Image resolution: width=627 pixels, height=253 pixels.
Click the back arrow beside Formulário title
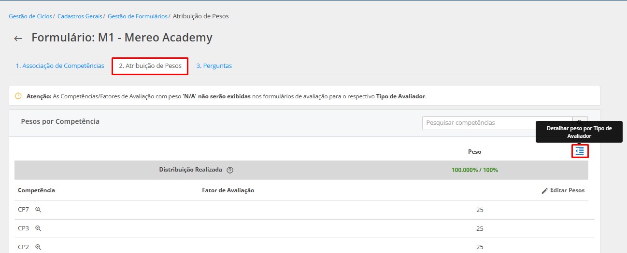click(x=18, y=39)
